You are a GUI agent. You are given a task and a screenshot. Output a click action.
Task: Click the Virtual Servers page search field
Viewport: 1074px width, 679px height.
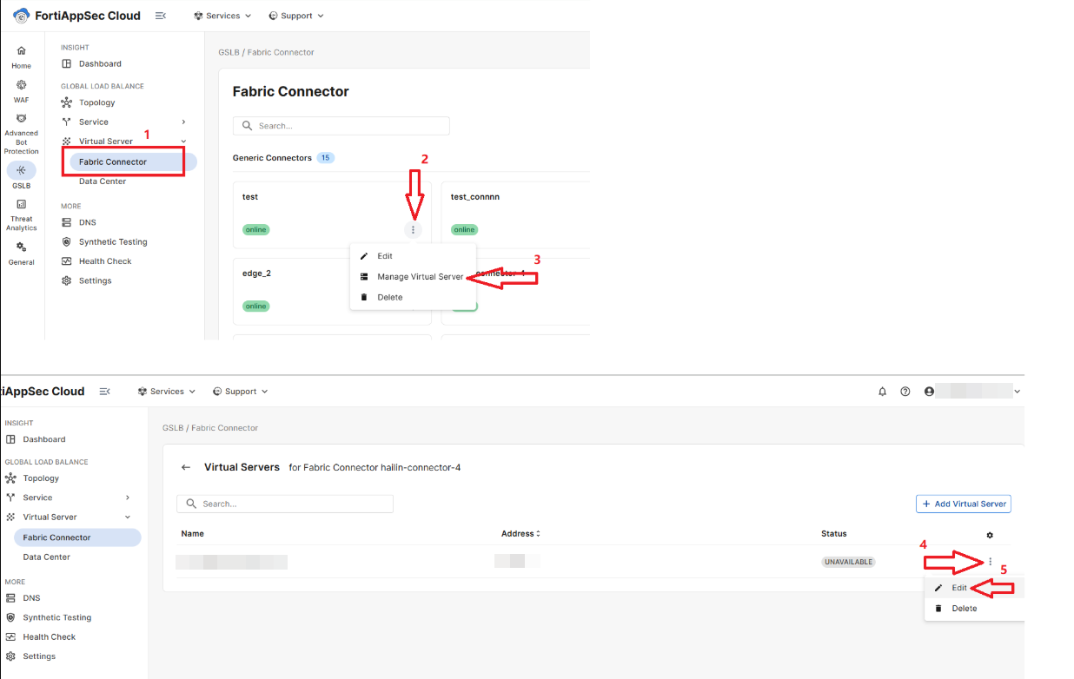(285, 504)
